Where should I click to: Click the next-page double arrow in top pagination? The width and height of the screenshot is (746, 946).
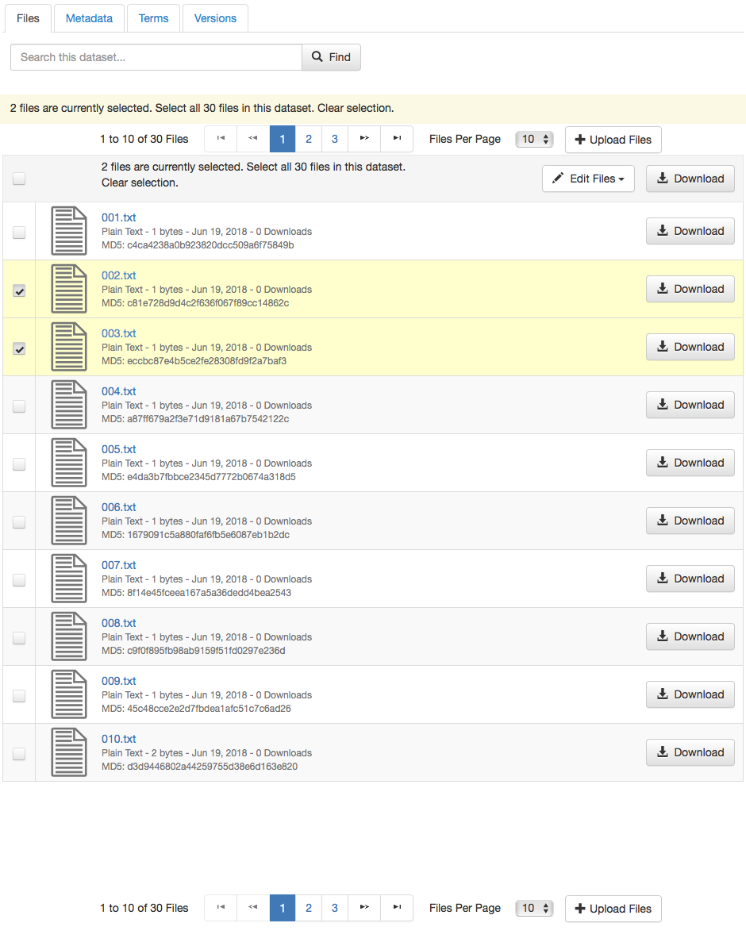tap(363, 139)
